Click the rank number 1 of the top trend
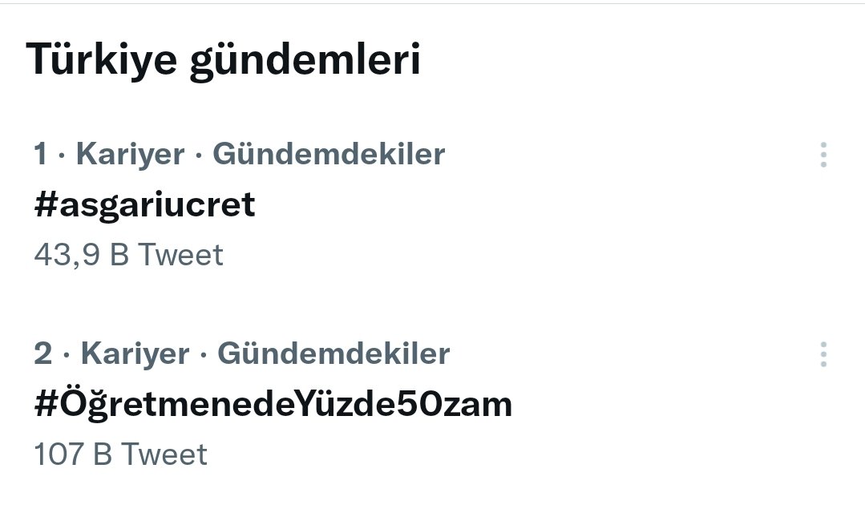This screenshot has height=521, width=865. pyautogui.click(x=40, y=154)
